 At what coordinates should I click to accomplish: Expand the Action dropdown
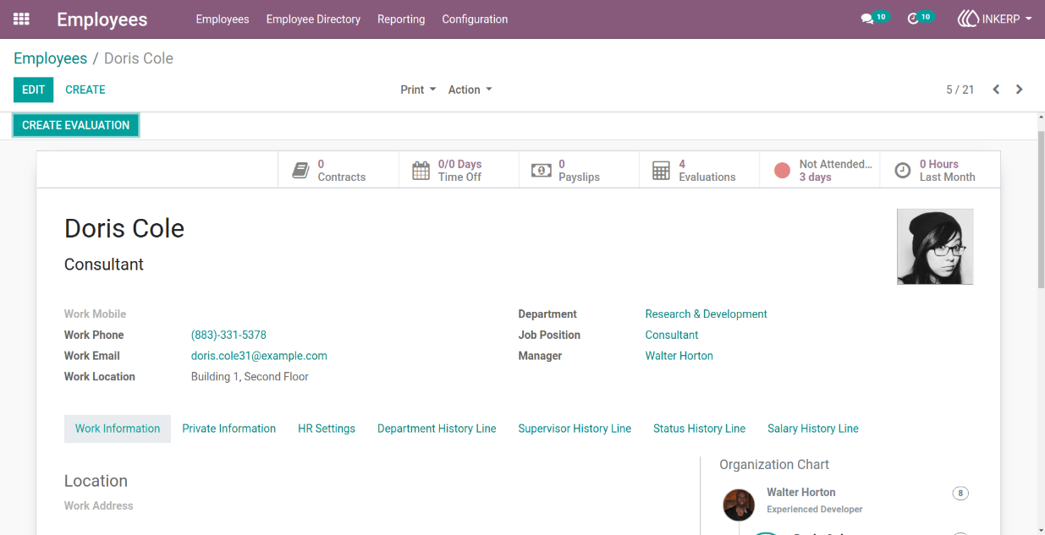coord(470,90)
